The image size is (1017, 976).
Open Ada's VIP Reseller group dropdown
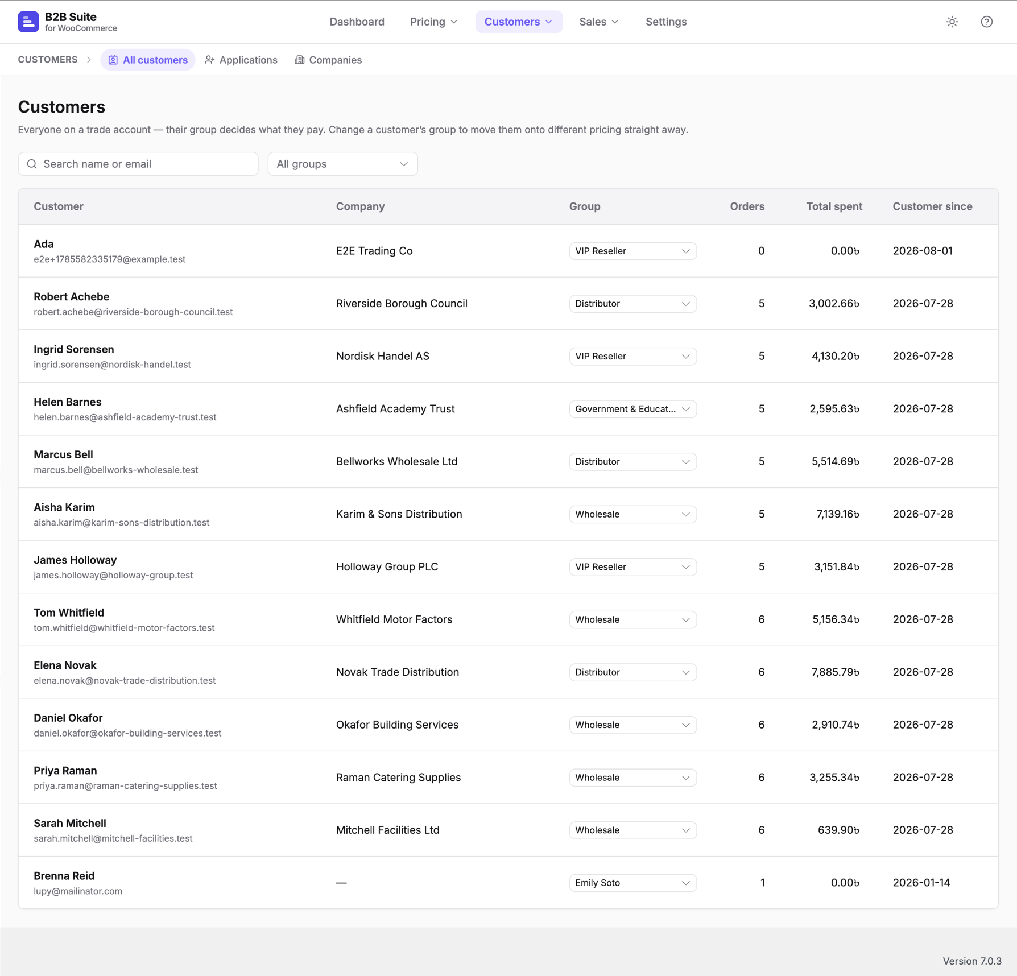(x=632, y=251)
